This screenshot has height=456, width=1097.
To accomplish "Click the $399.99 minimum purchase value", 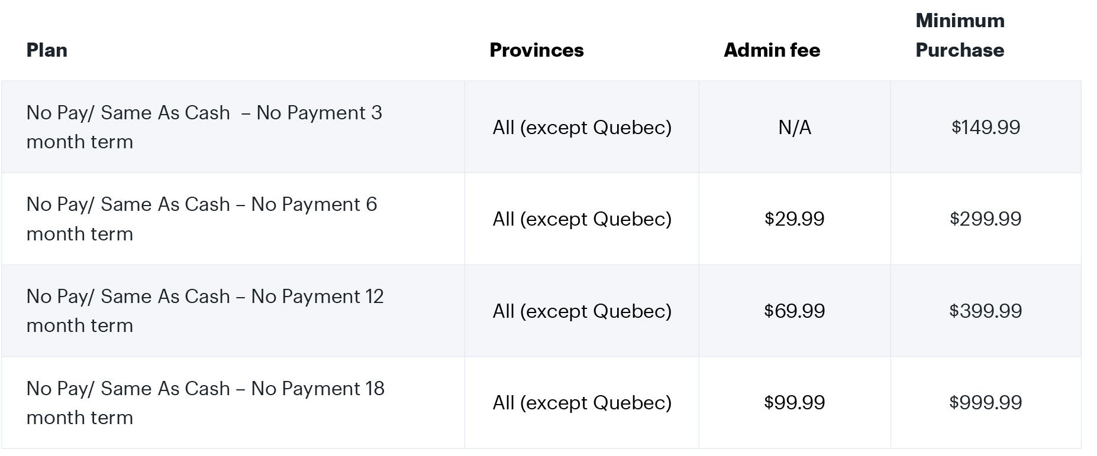I will point(985,311).
